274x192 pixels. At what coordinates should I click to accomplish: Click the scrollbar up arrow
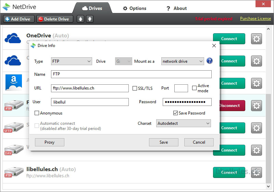268,29
